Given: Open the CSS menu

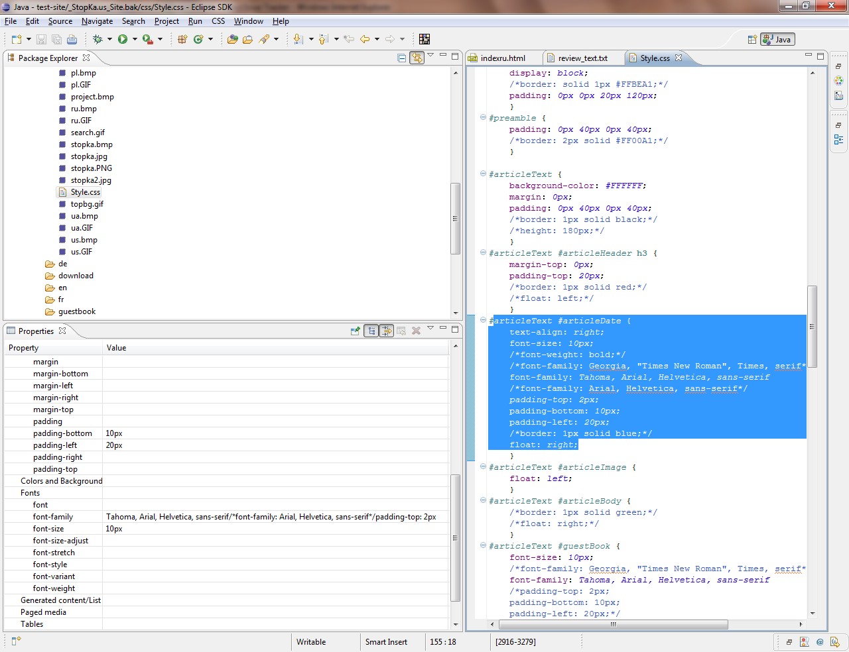Looking at the screenshot, I should (218, 21).
